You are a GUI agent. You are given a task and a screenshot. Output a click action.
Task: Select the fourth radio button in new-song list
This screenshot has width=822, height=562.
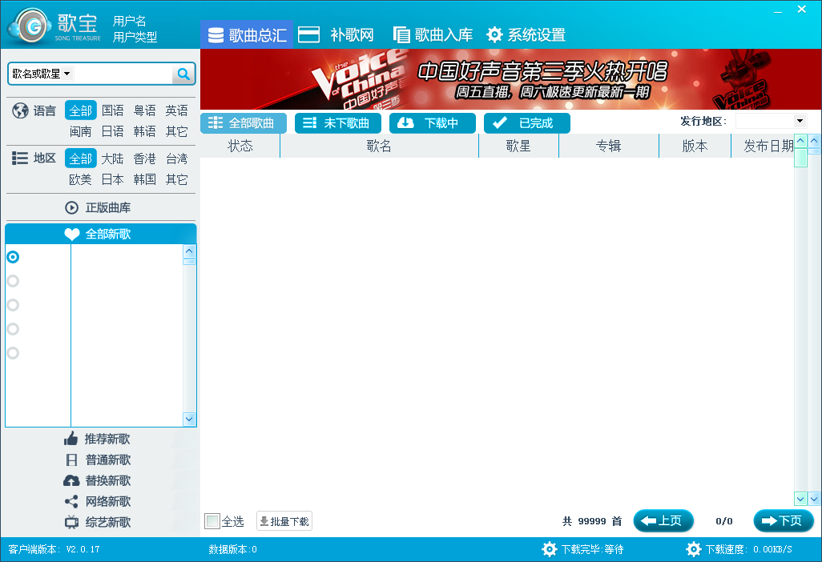(13, 329)
